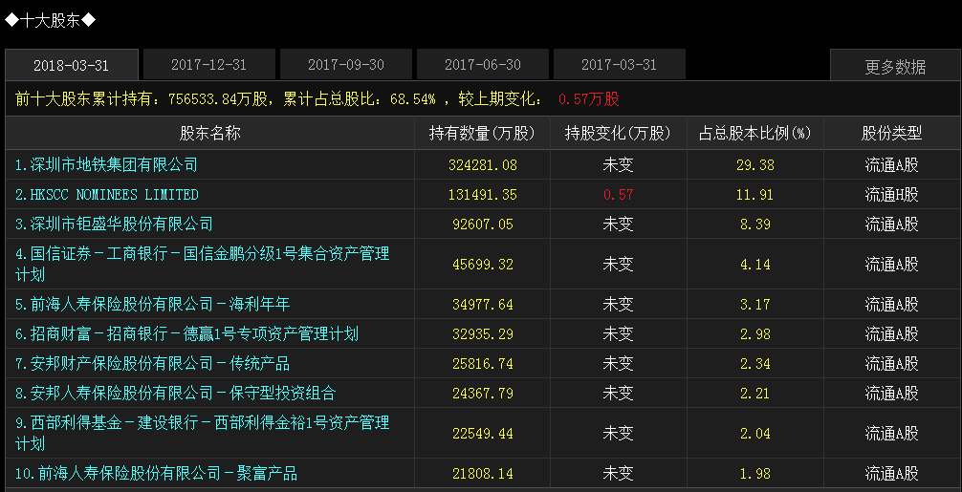
Task: Click the 更多数据 button
Action: tap(895, 66)
